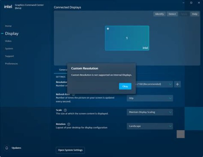Click the gray square near the rotation row

pos(181,134)
